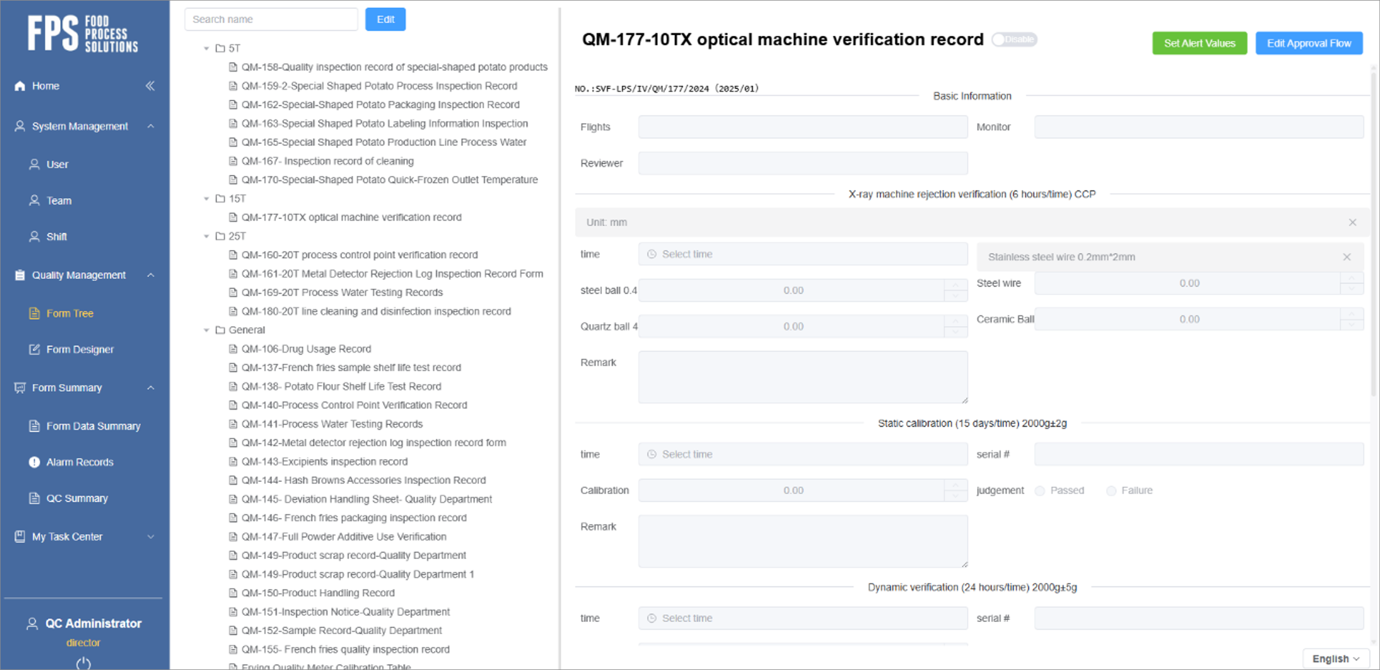Click the Search name input field
This screenshot has width=1380, height=670.
[x=270, y=19]
